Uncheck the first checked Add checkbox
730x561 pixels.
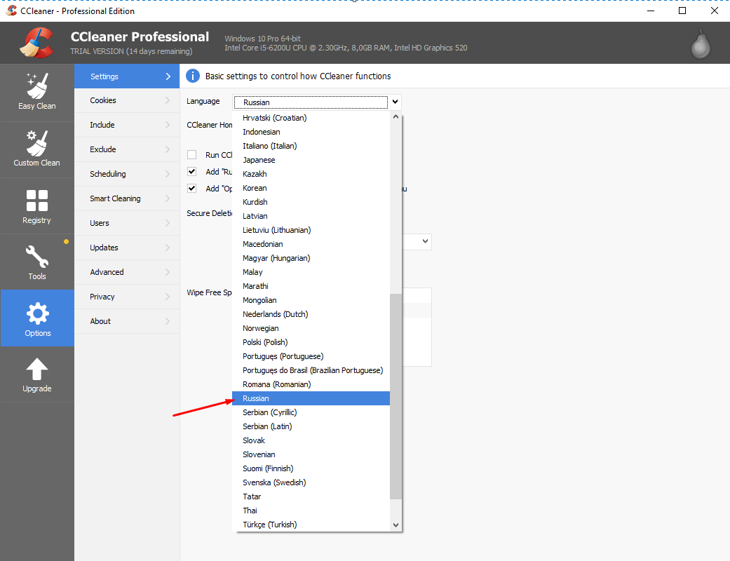click(x=191, y=172)
